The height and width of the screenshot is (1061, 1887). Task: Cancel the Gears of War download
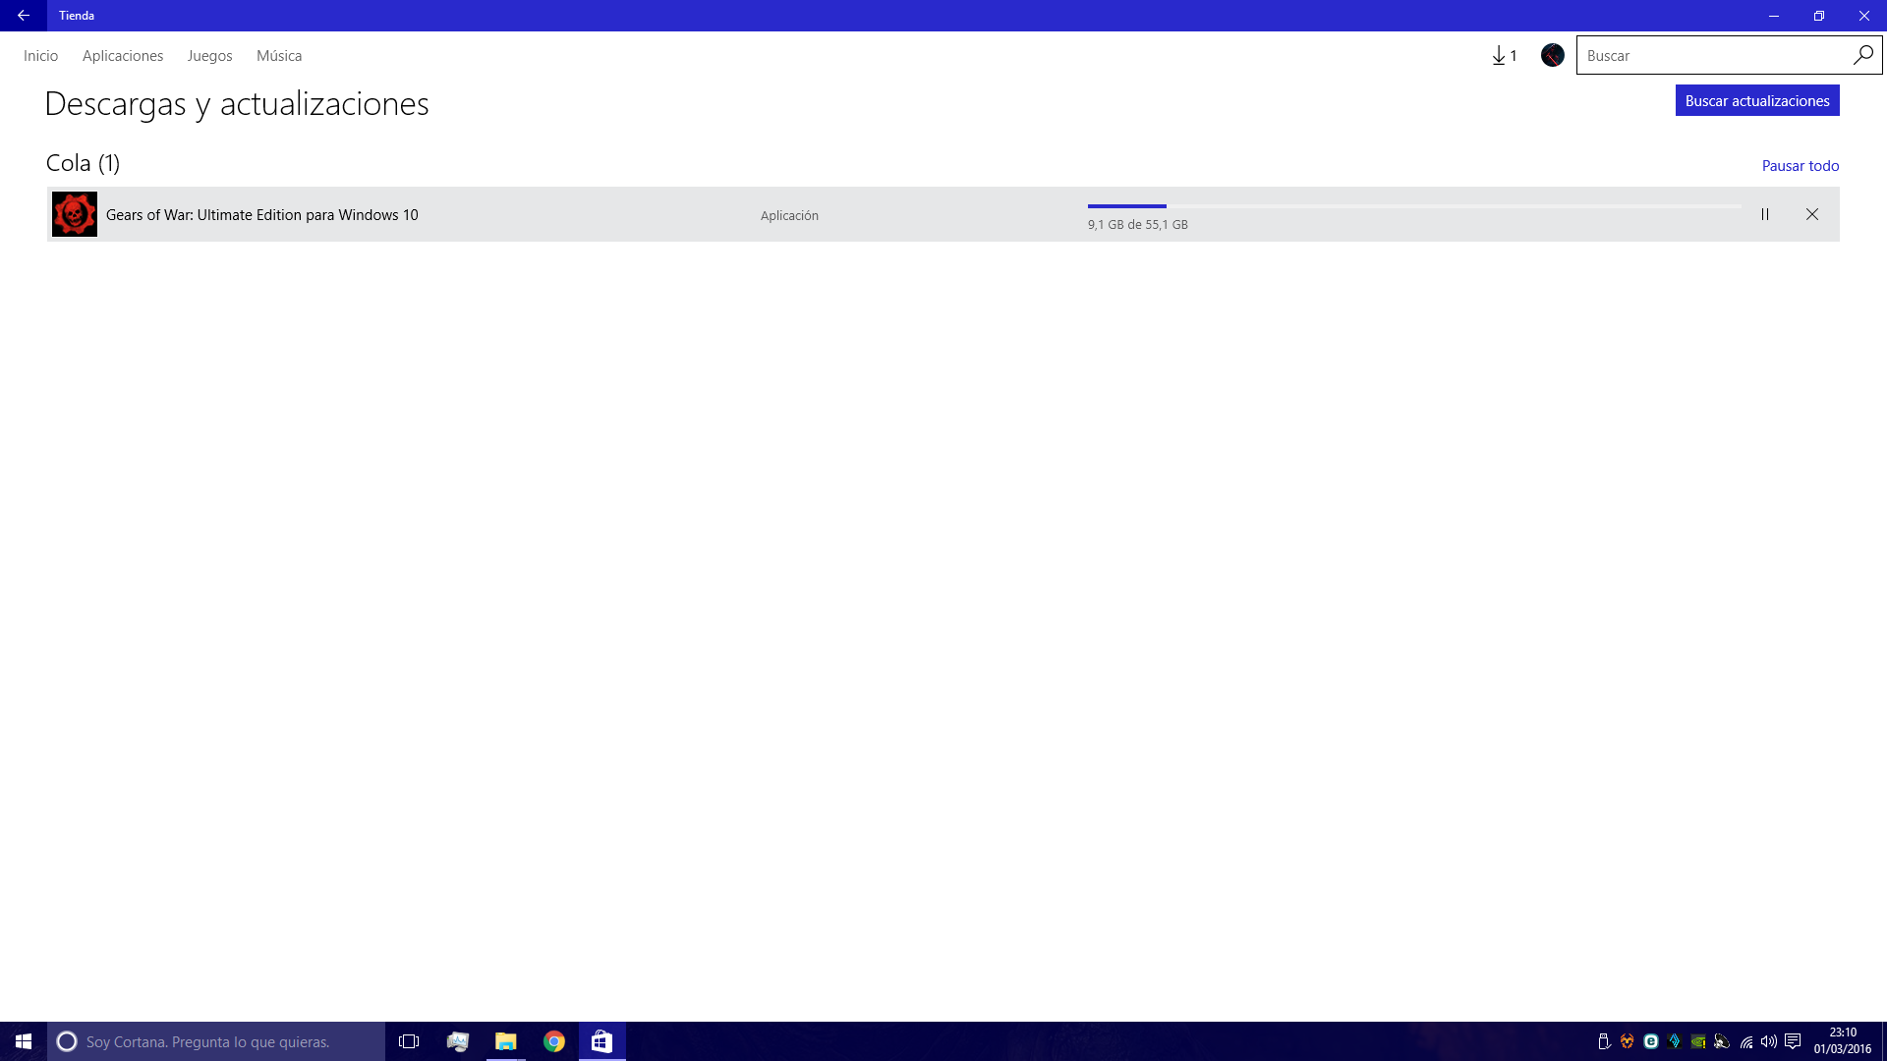1812,214
